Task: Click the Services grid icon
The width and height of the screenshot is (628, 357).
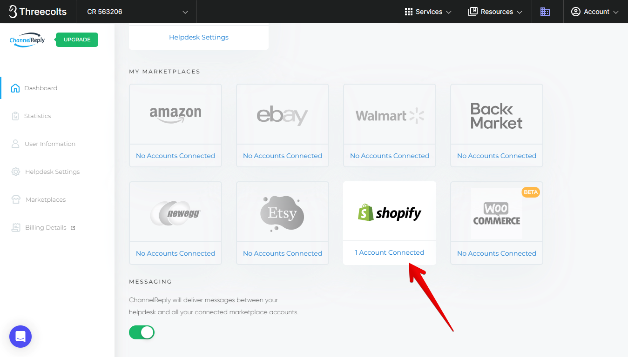Action: tap(409, 12)
